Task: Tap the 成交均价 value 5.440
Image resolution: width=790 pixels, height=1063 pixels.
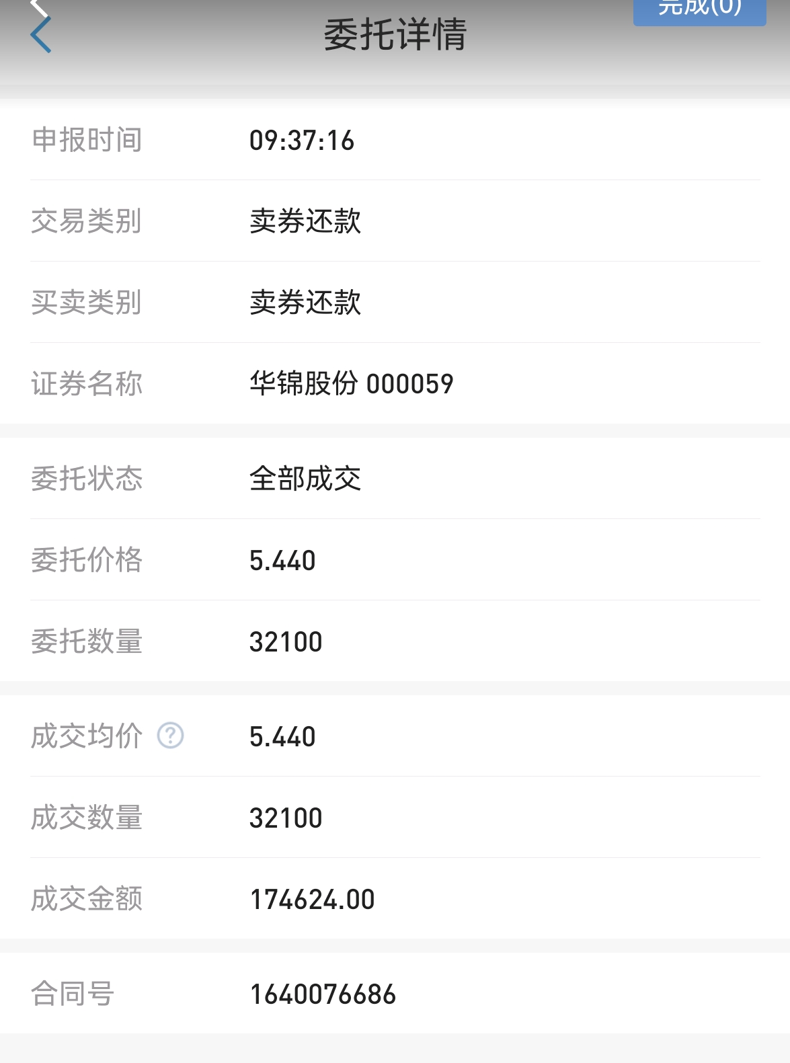Action: (282, 737)
